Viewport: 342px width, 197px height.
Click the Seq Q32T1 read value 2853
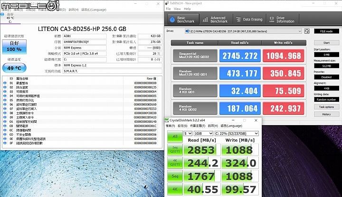(x=202, y=149)
